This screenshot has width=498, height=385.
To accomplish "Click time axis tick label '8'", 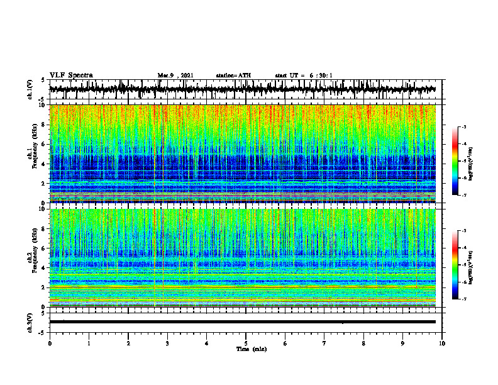I will (363, 343).
